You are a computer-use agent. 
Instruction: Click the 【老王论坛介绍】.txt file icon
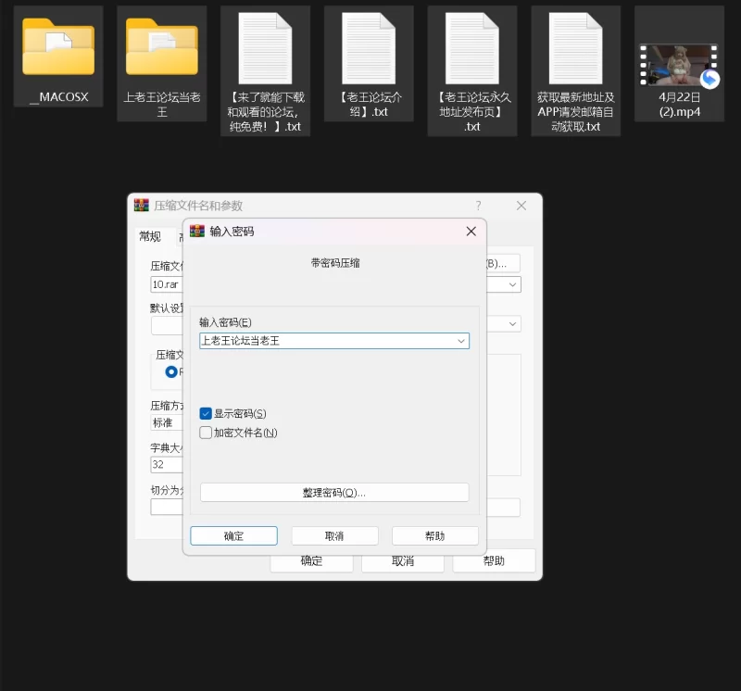pos(369,49)
